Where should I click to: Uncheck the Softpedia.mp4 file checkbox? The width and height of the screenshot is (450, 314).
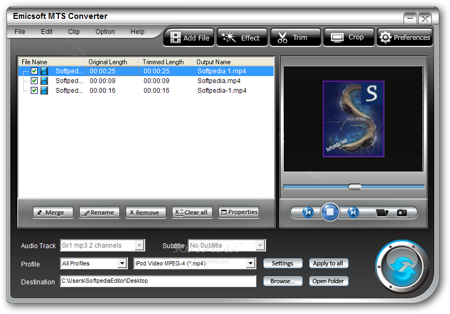(x=34, y=80)
